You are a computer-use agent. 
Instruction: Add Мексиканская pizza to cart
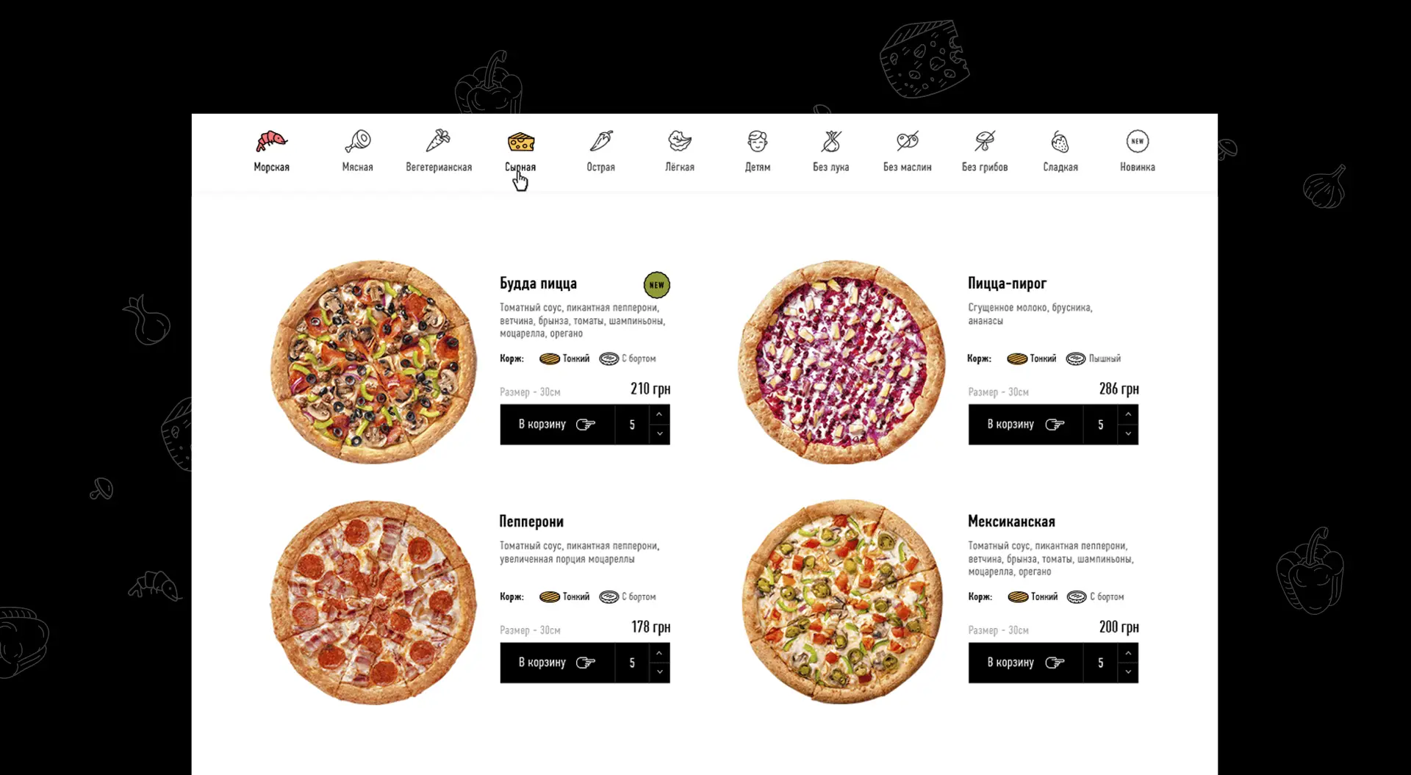click(x=1025, y=663)
